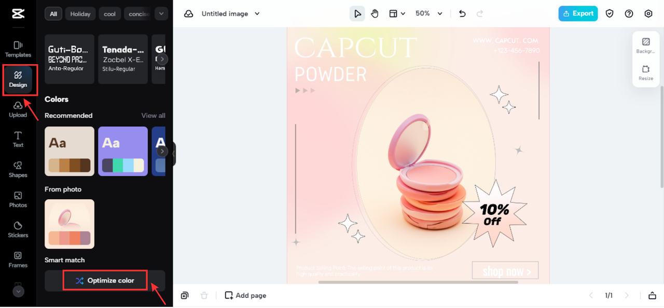Delete page with trash icon
This screenshot has height=308, width=664.
click(x=204, y=296)
